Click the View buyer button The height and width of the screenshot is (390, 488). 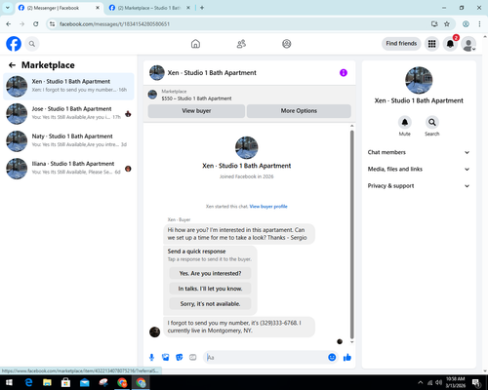point(196,111)
